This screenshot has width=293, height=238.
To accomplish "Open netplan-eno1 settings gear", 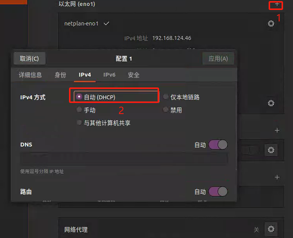I will coord(271,24).
